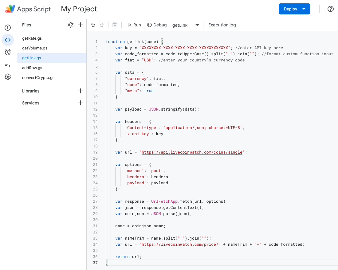
Task: Run the selected function
Action: click(x=134, y=25)
